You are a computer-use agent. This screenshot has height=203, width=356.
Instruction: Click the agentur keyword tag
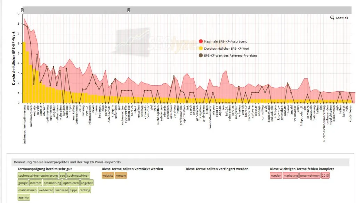click(24, 197)
